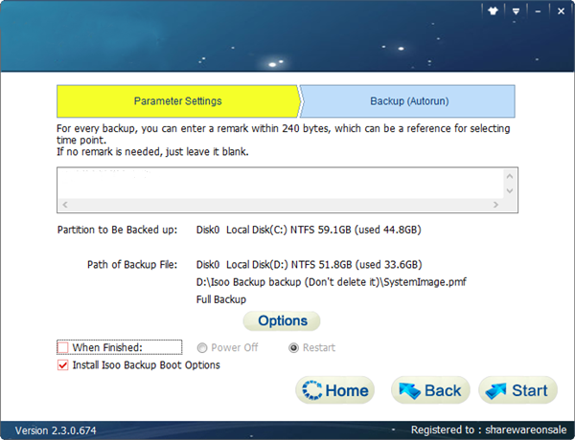Open the backup Options dialog

[282, 320]
